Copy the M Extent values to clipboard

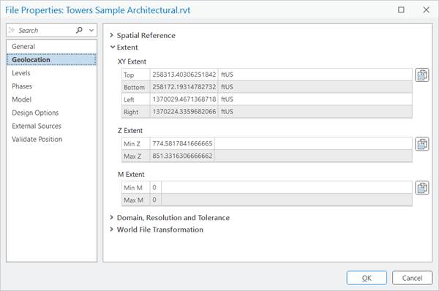tap(422, 187)
